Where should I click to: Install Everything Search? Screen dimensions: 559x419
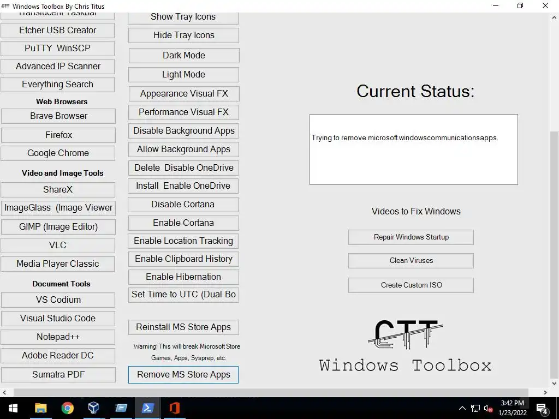(57, 85)
